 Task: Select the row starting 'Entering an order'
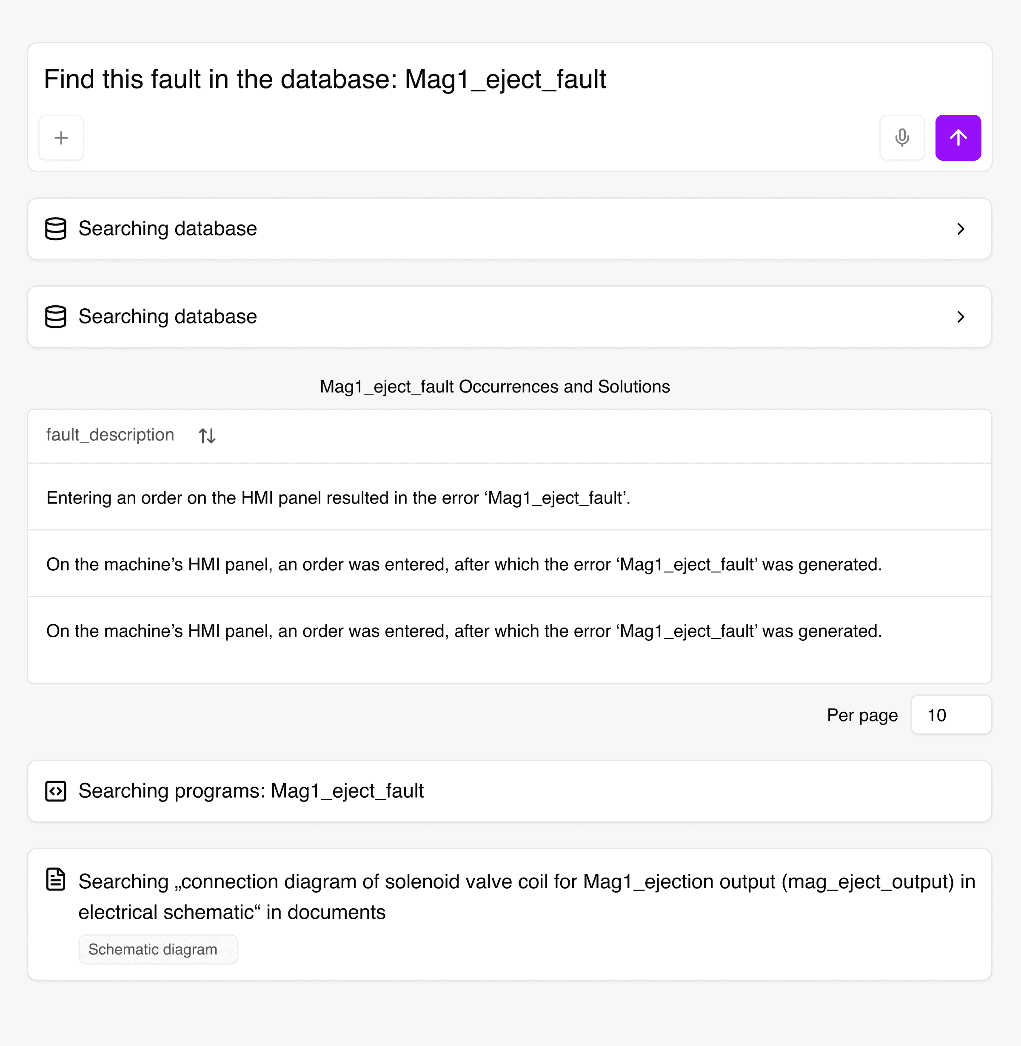click(338, 498)
